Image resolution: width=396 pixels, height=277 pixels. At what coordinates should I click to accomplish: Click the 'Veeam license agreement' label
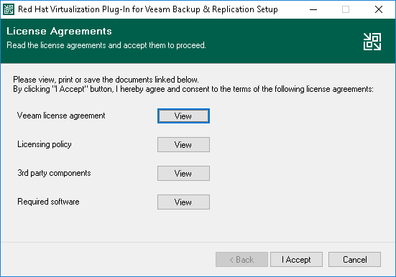click(x=61, y=116)
